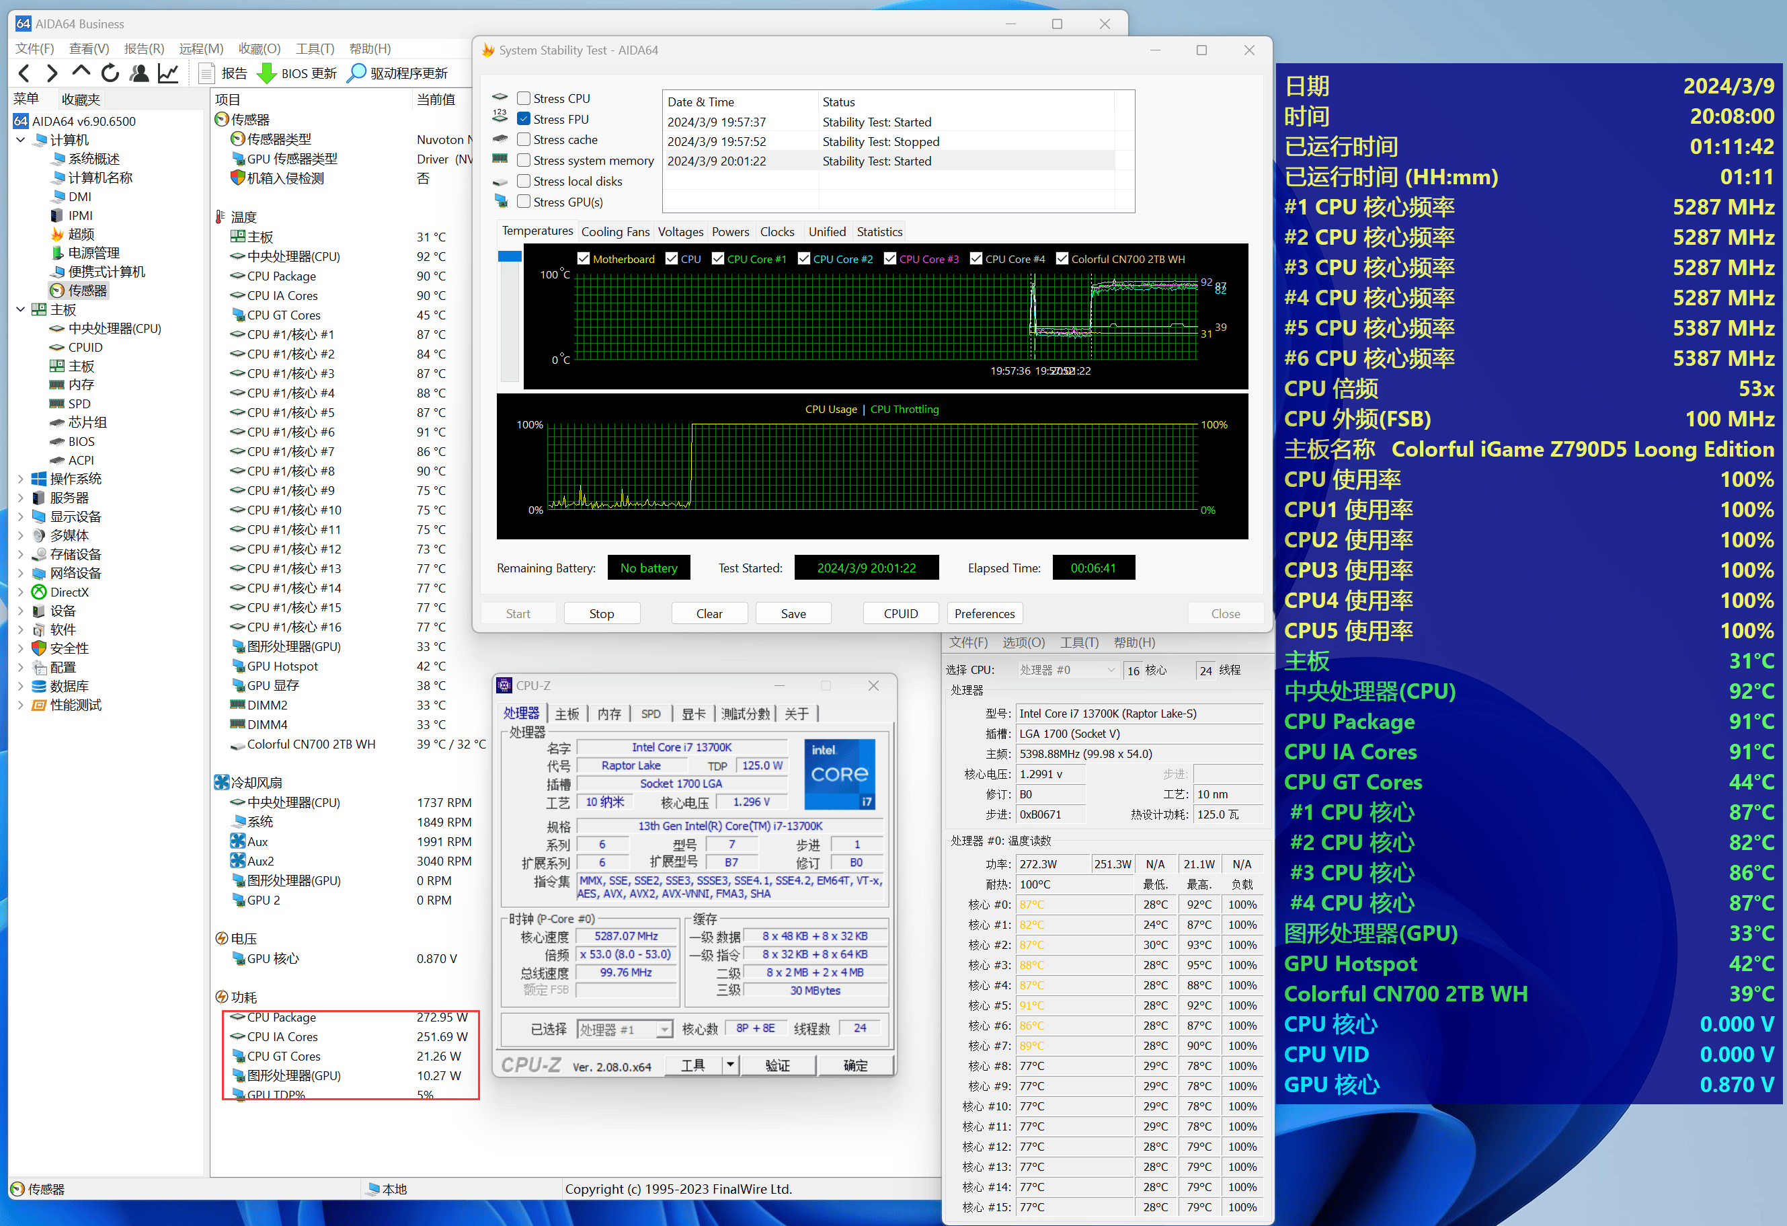Enable the Stress CPU checkbox
1787x1226 pixels.
(x=524, y=98)
